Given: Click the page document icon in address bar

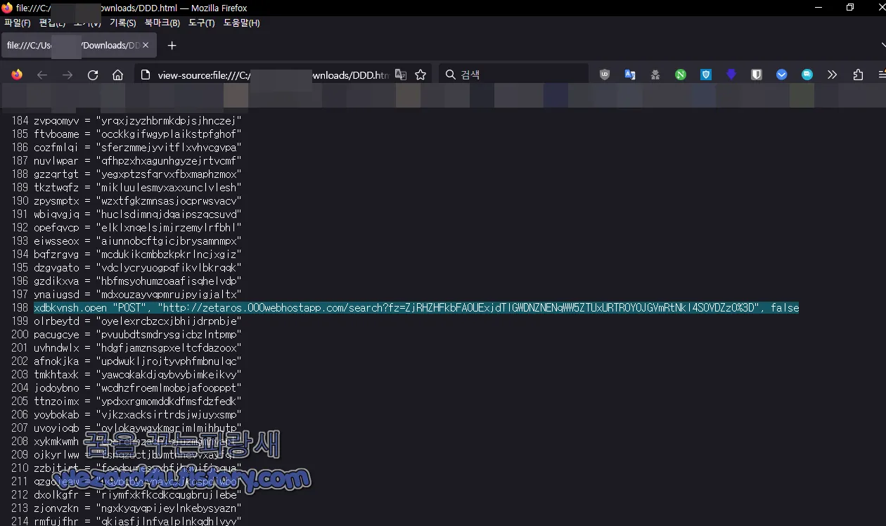Looking at the screenshot, I should 145,75.
